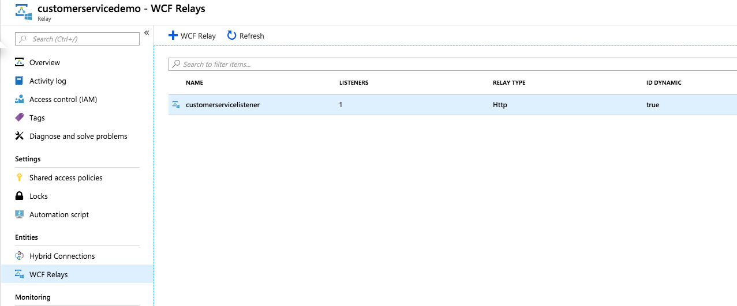737x306 pixels.
Task: Click the Monitoring section heading
Action: 33,297
